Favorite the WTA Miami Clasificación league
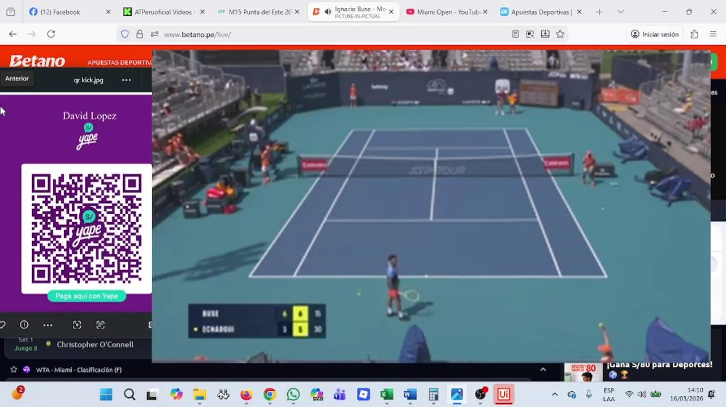726x407 pixels. coord(14,369)
